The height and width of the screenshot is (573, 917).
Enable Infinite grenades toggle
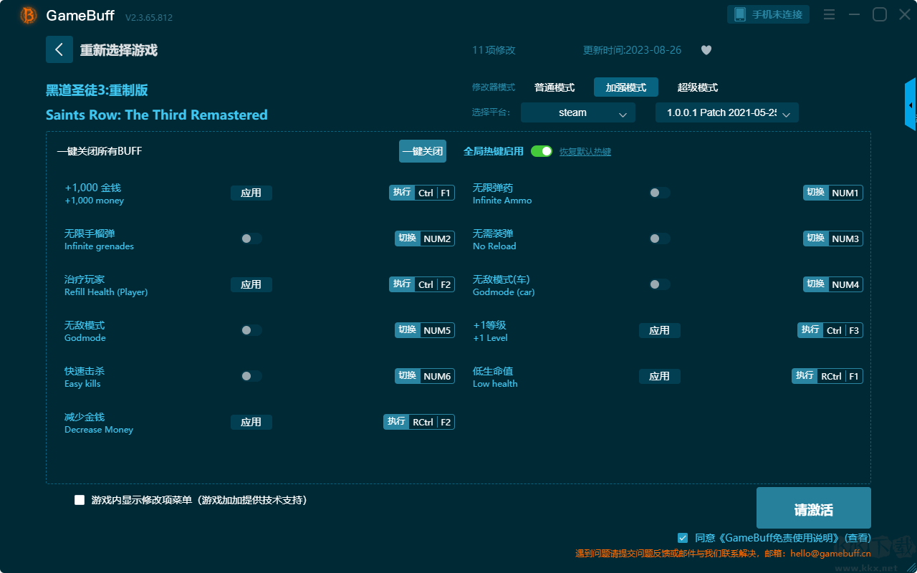click(x=251, y=239)
